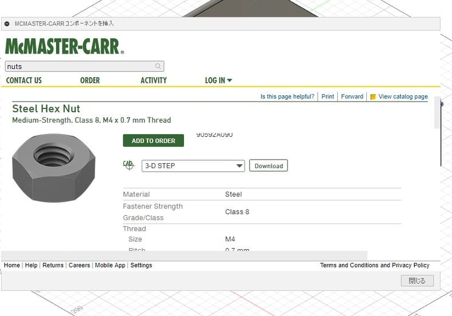Click the Mobile App footer link
This screenshot has width=452, height=316.
coord(110,265)
